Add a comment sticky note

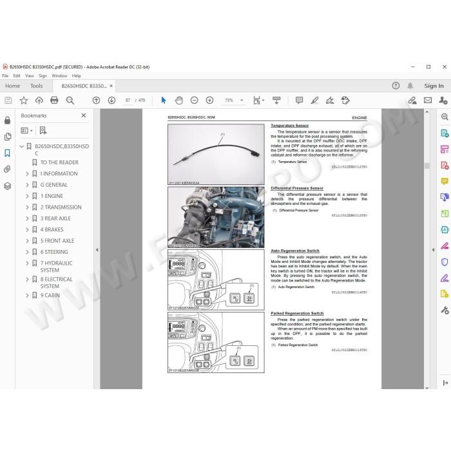(x=299, y=100)
